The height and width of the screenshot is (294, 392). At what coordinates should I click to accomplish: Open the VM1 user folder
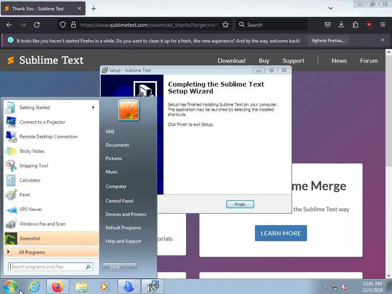click(110, 132)
